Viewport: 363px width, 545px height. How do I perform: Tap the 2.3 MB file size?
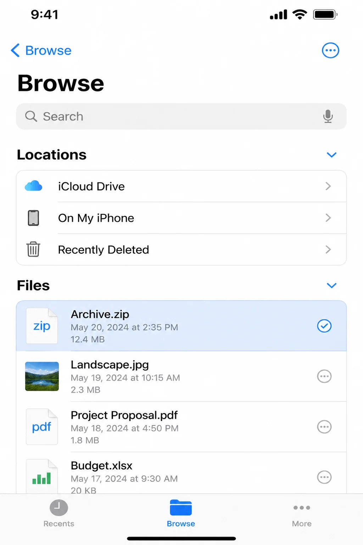pyautogui.click(x=85, y=390)
